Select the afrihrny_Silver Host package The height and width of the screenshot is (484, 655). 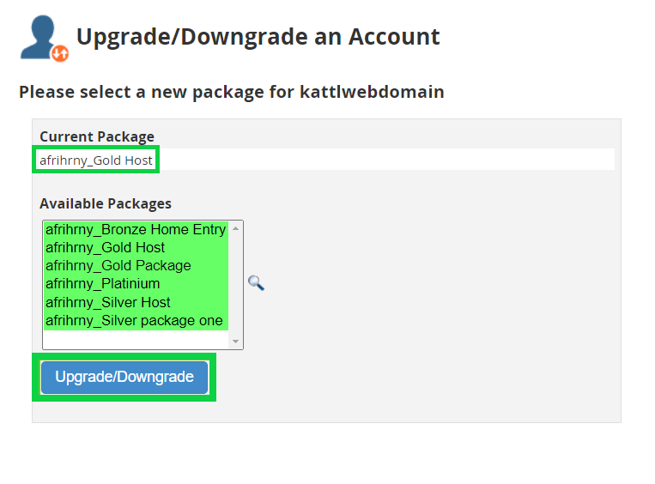click(107, 303)
